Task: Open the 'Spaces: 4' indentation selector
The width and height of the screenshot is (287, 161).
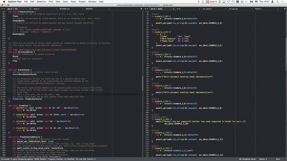Action: coord(263,159)
